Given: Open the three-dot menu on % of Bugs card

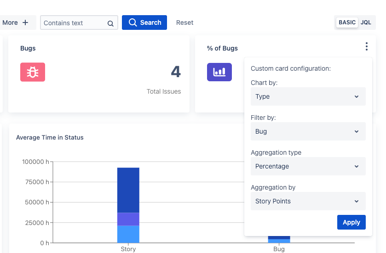Looking at the screenshot, I should 367,46.
